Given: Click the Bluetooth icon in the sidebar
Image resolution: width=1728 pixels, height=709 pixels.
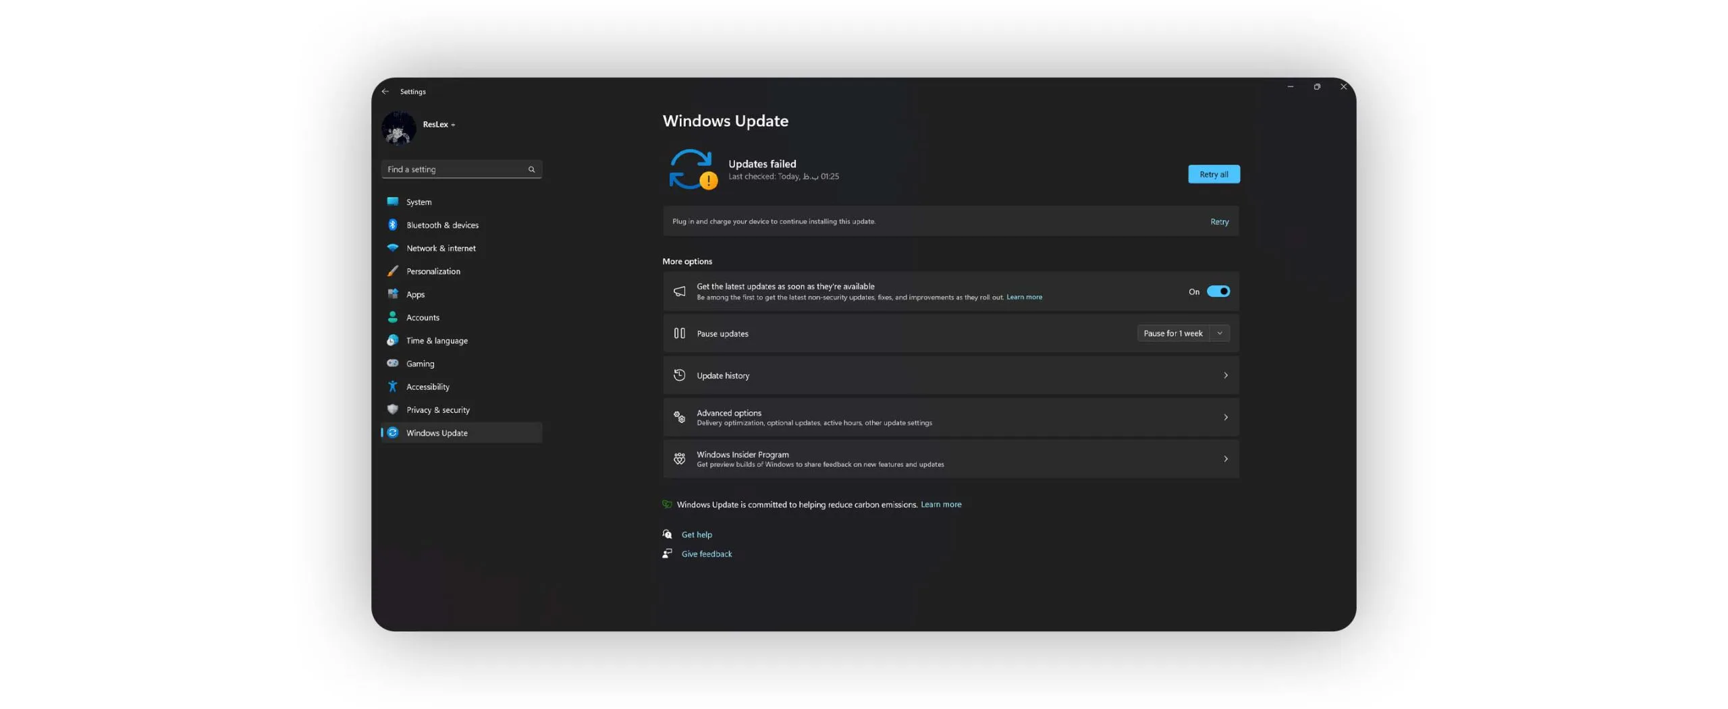Looking at the screenshot, I should point(392,225).
